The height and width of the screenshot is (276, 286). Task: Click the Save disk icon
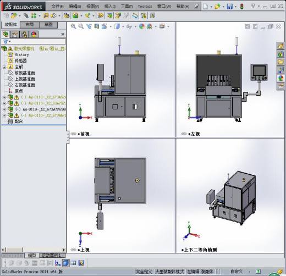(229, 7)
